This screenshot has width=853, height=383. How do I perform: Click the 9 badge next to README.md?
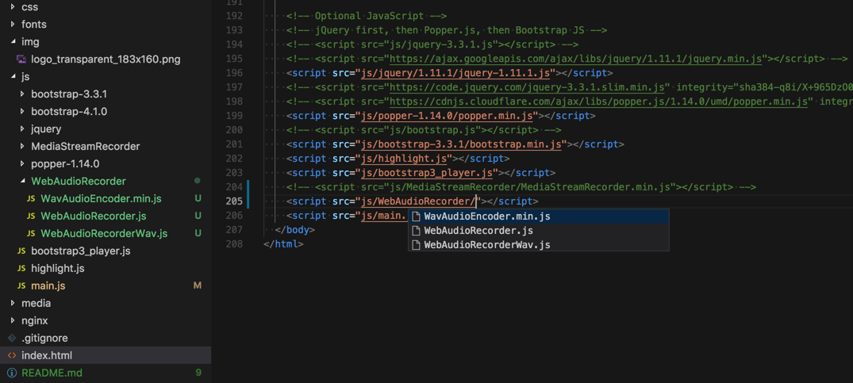[x=198, y=373]
